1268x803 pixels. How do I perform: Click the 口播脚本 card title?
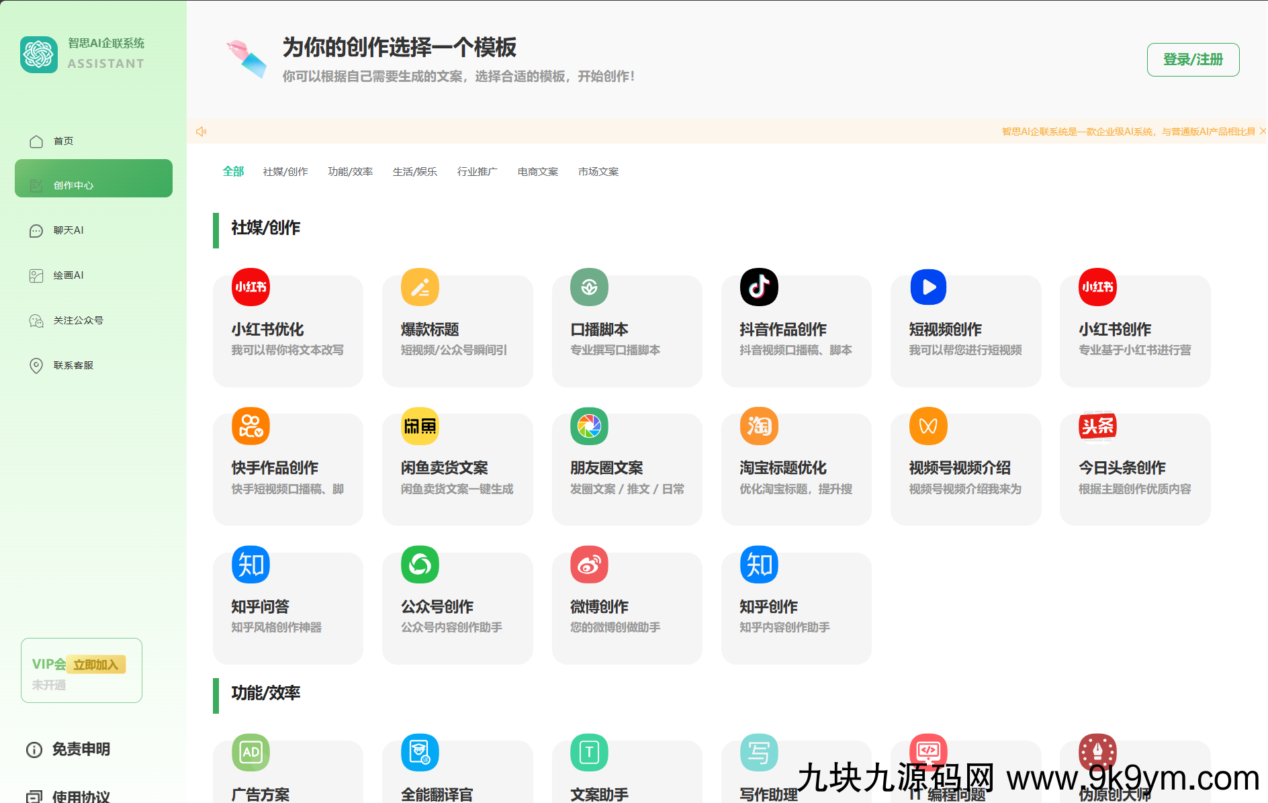599,330
